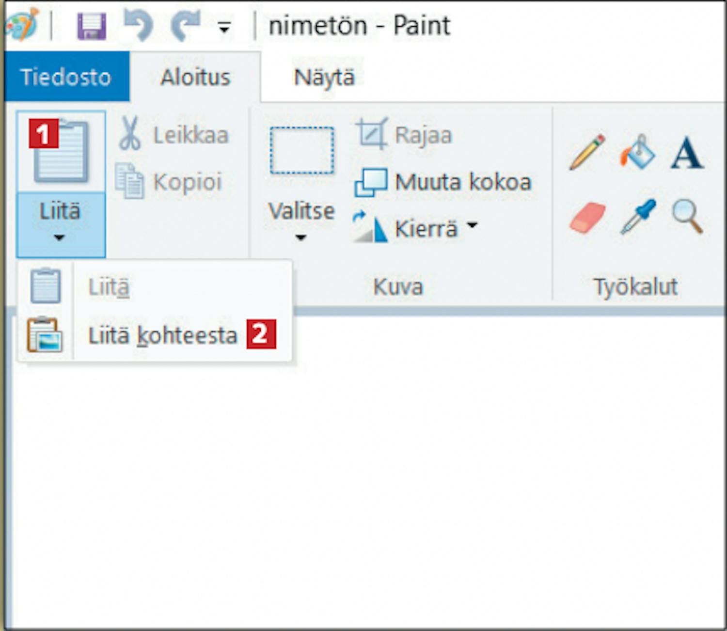Viewport: 727px width, 631px height.
Task: Switch to the Näytä tab
Action: [324, 78]
